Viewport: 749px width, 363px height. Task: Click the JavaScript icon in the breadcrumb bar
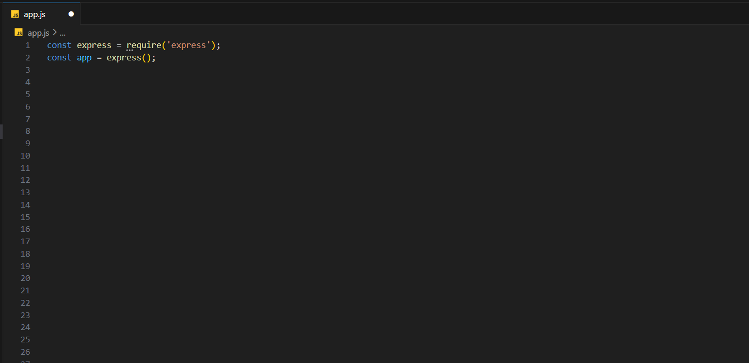(19, 32)
